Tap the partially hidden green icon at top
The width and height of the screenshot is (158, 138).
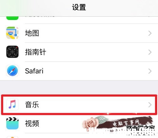12,18
